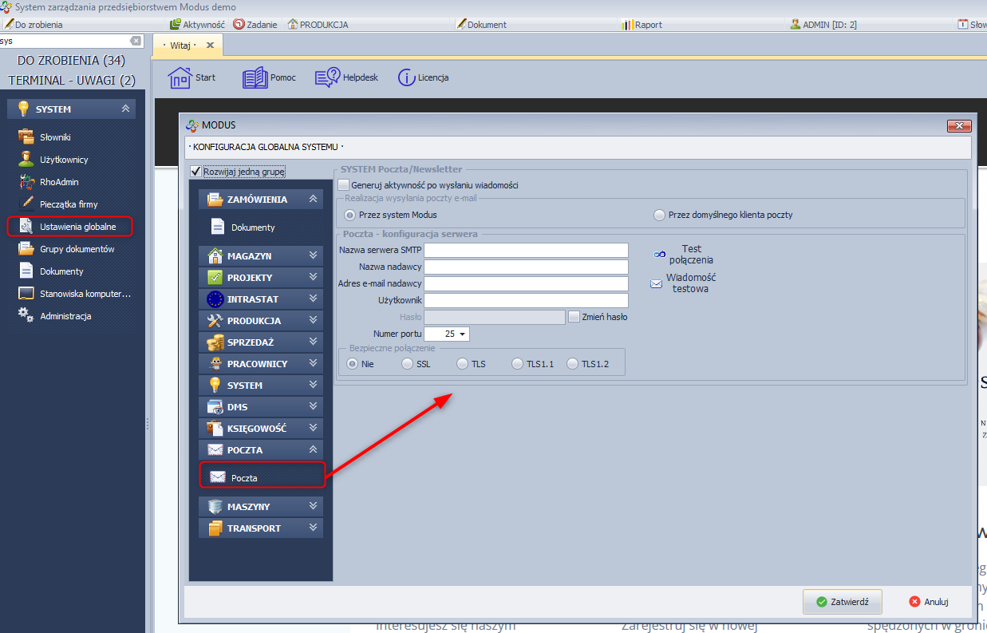This screenshot has height=633, width=987.
Task: Click the Licencja info icon
Action: pos(407,77)
